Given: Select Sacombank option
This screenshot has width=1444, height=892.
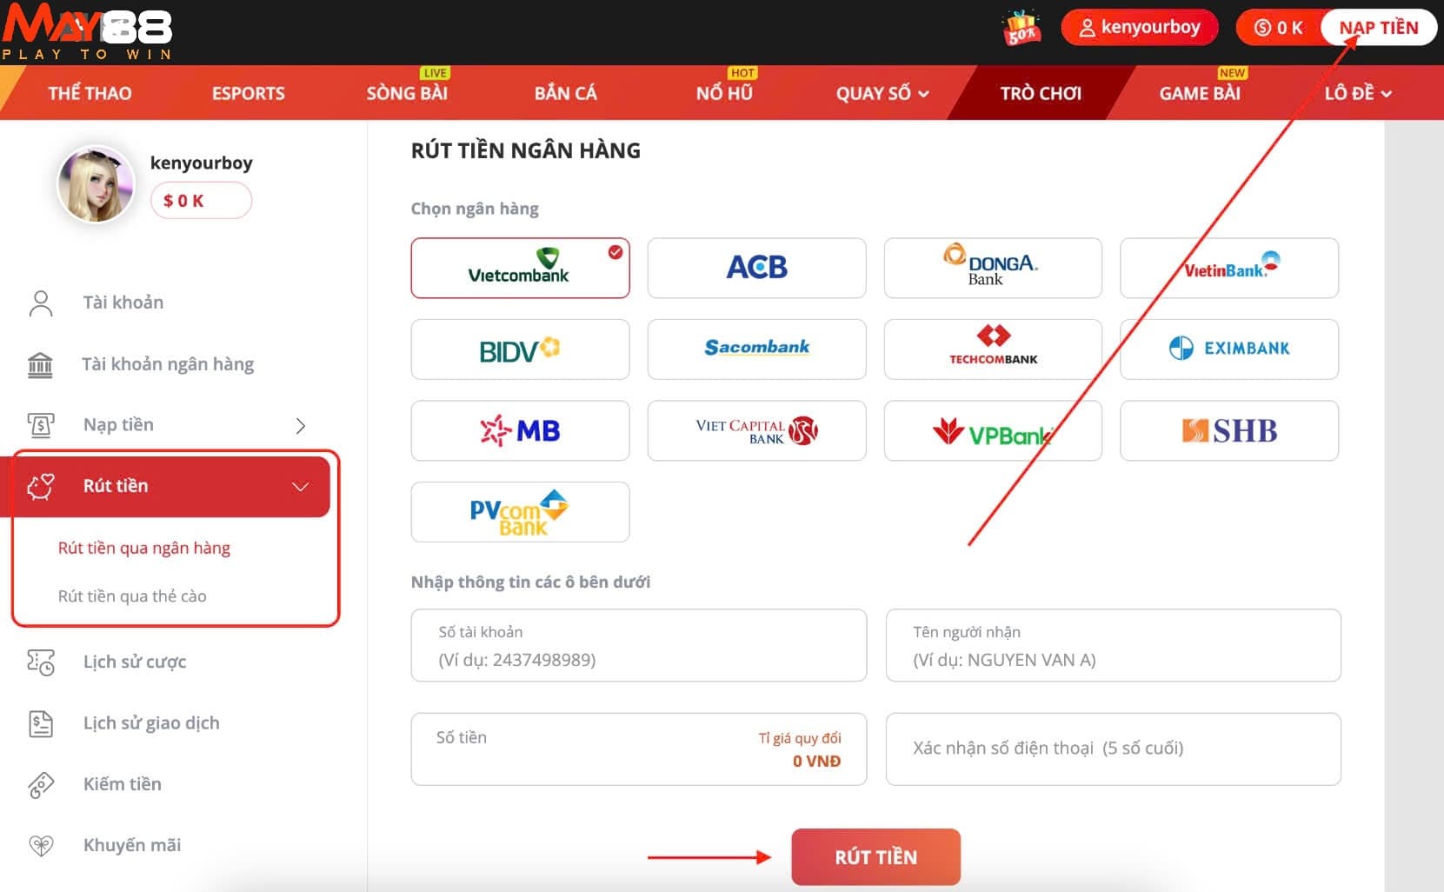Looking at the screenshot, I should 756,349.
